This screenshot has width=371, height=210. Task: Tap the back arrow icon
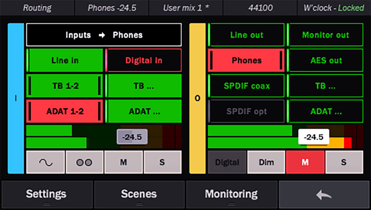coord(324,195)
